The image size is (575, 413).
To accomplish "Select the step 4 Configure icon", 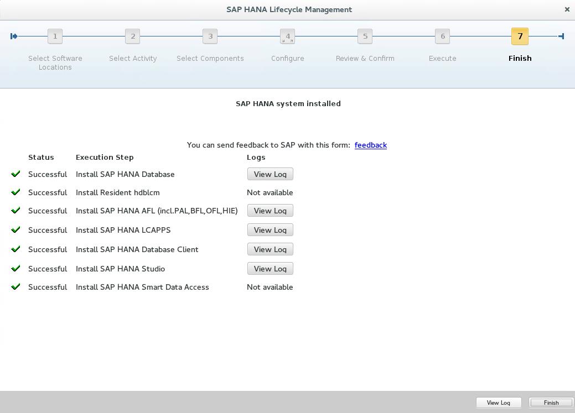I will pos(287,36).
